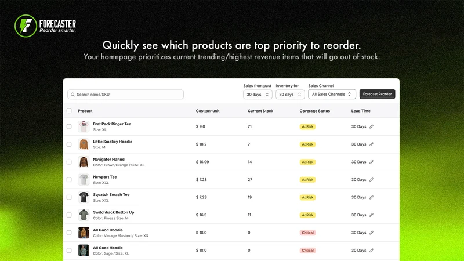Click the search magnifier icon
464x261 pixels.
73,95
